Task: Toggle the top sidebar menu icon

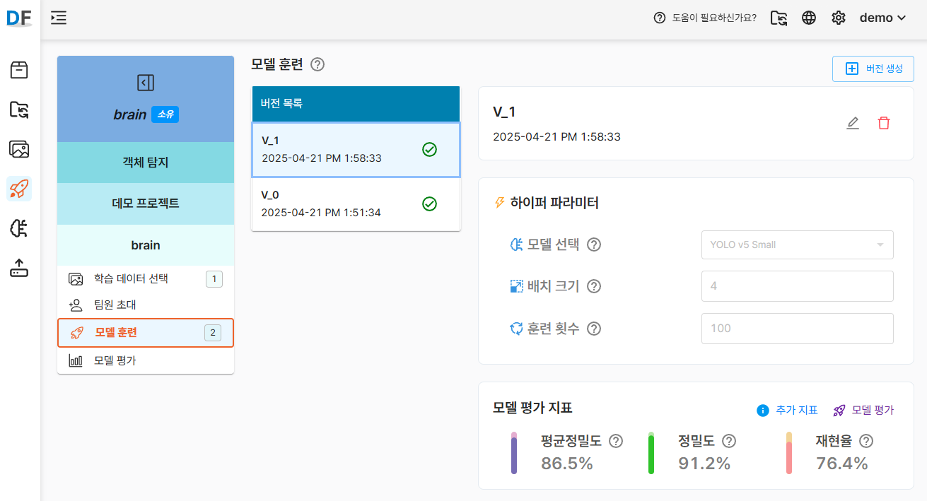Action: coord(59,18)
